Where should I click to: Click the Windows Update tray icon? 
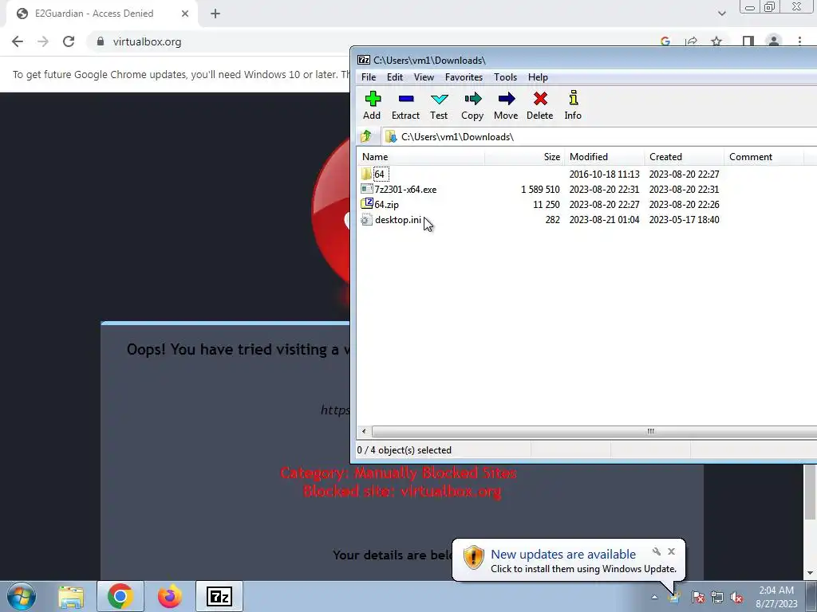click(675, 597)
